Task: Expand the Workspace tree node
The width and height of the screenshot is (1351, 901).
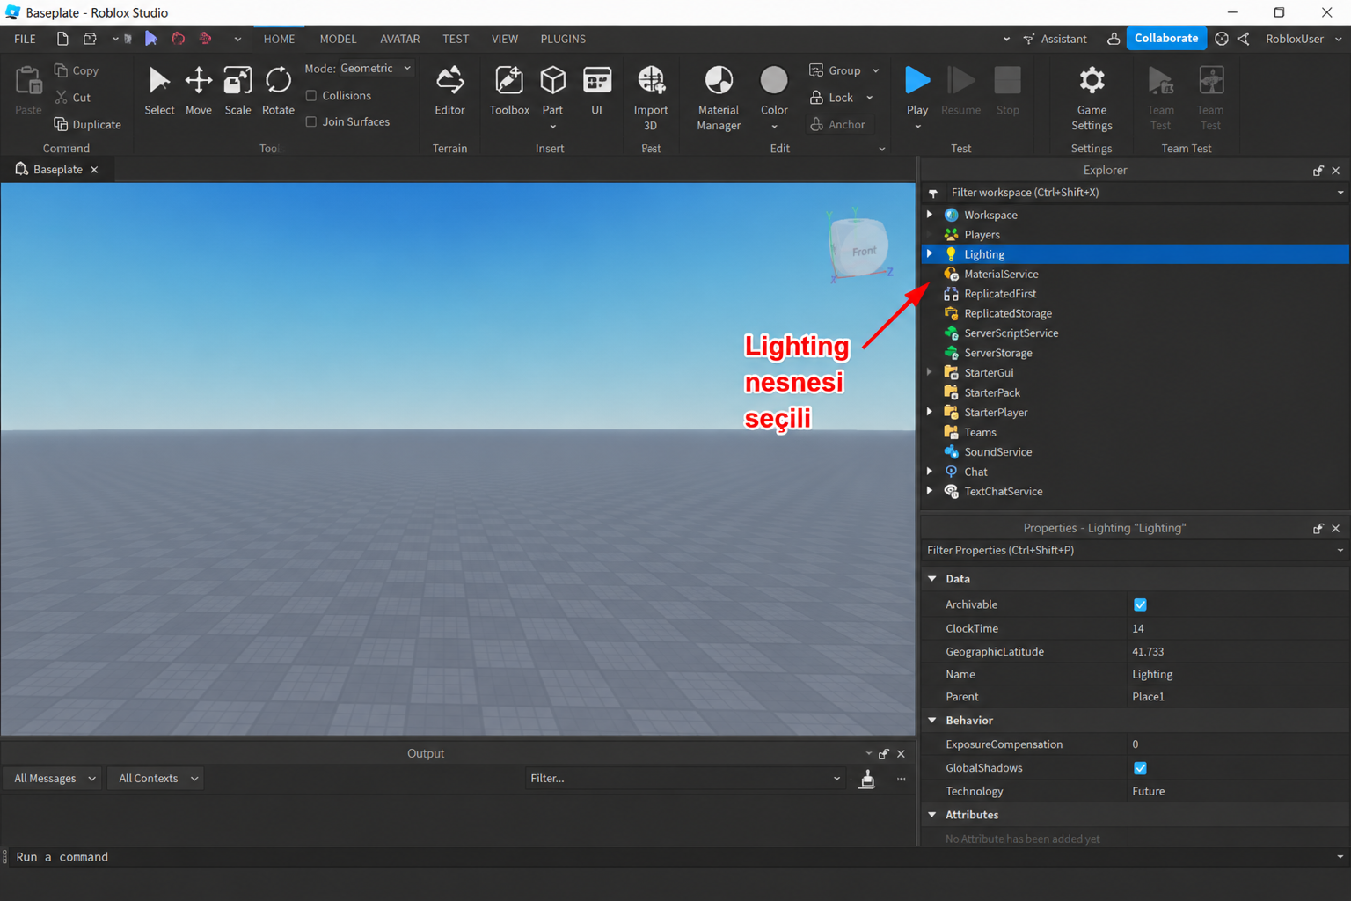Action: (930, 215)
